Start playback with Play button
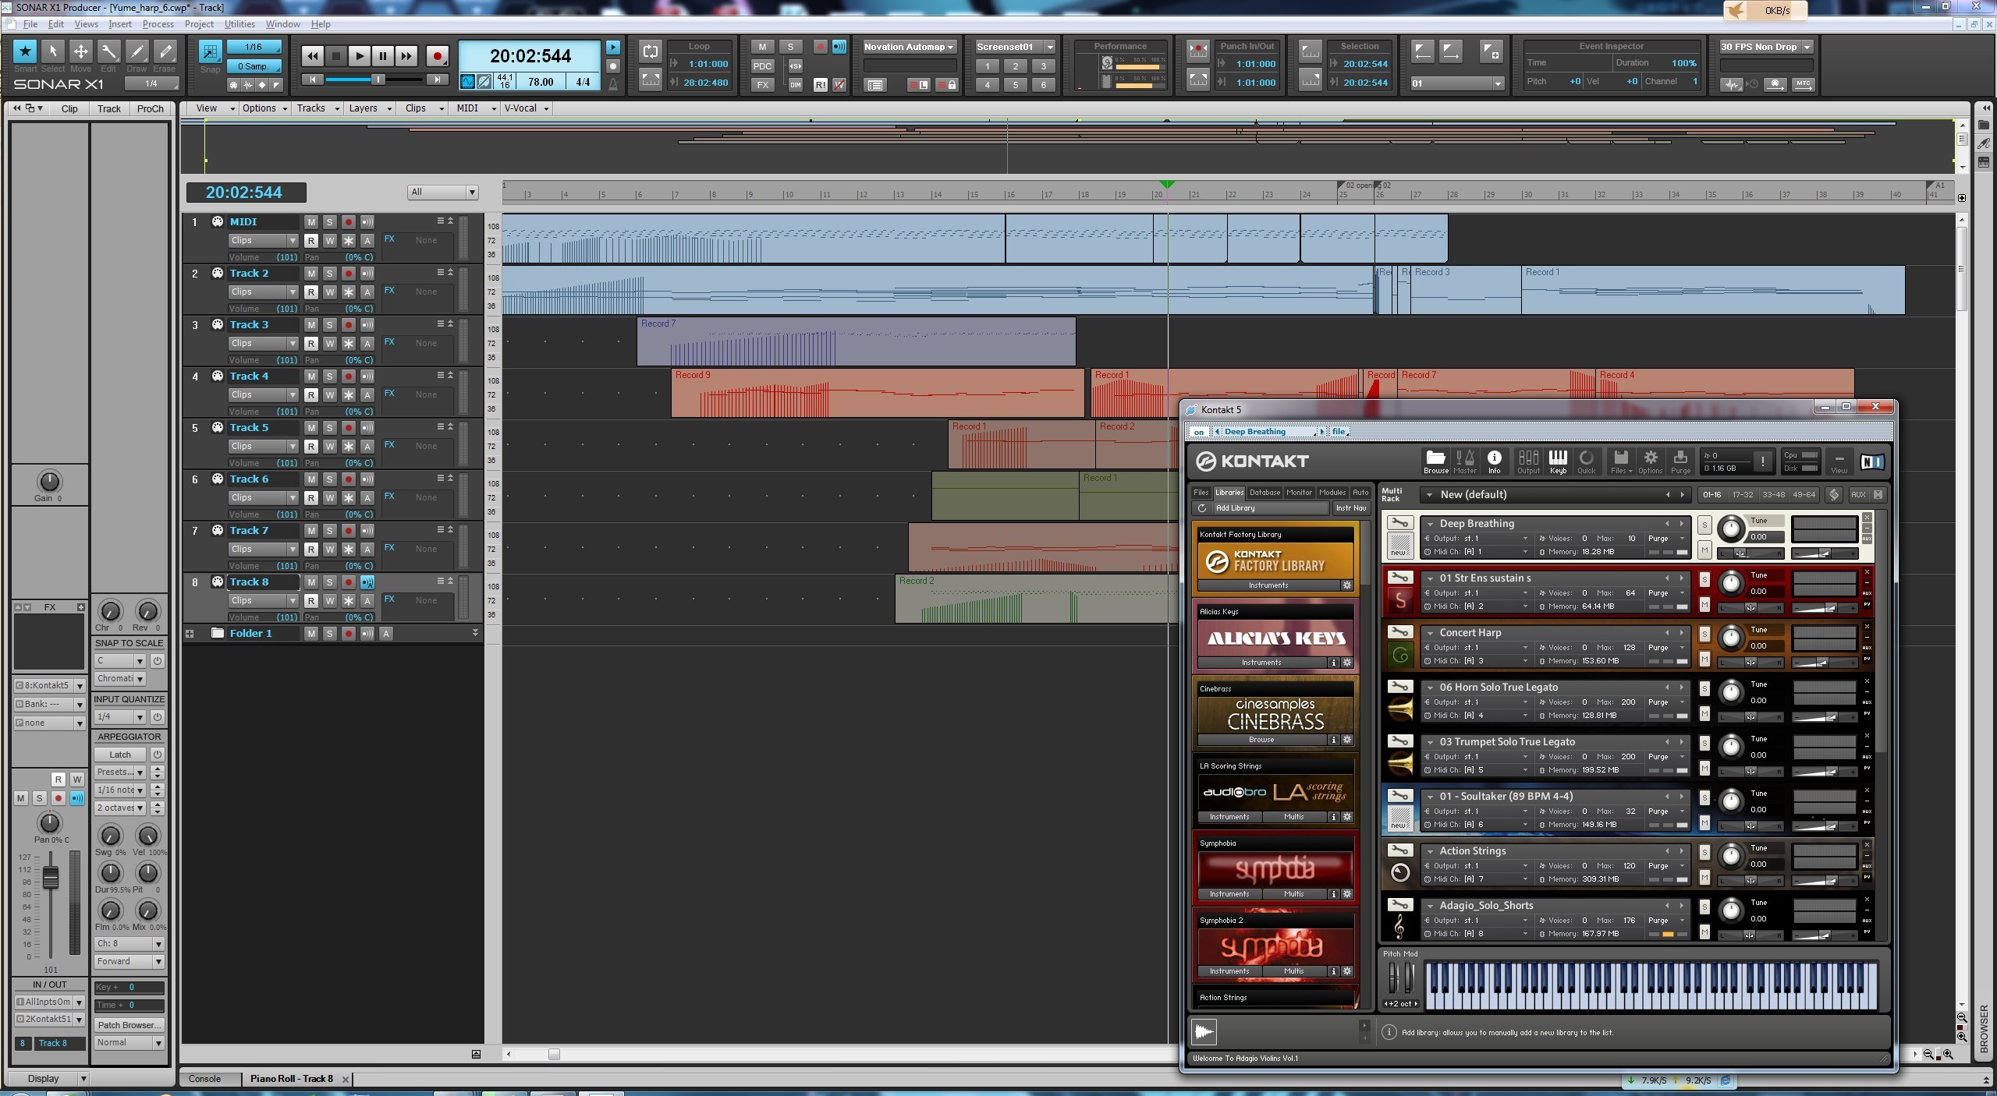The height and width of the screenshot is (1096, 1997). coord(359,56)
